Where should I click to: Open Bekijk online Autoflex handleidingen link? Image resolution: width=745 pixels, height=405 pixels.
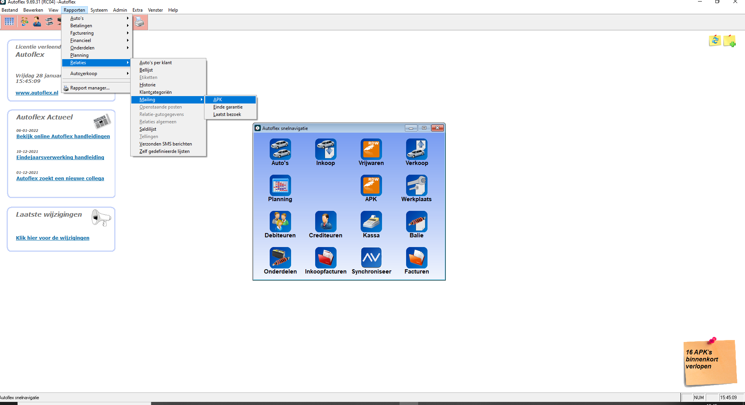point(63,137)
